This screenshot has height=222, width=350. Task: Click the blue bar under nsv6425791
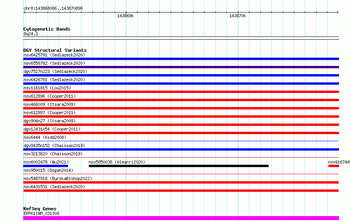[181, 59]
